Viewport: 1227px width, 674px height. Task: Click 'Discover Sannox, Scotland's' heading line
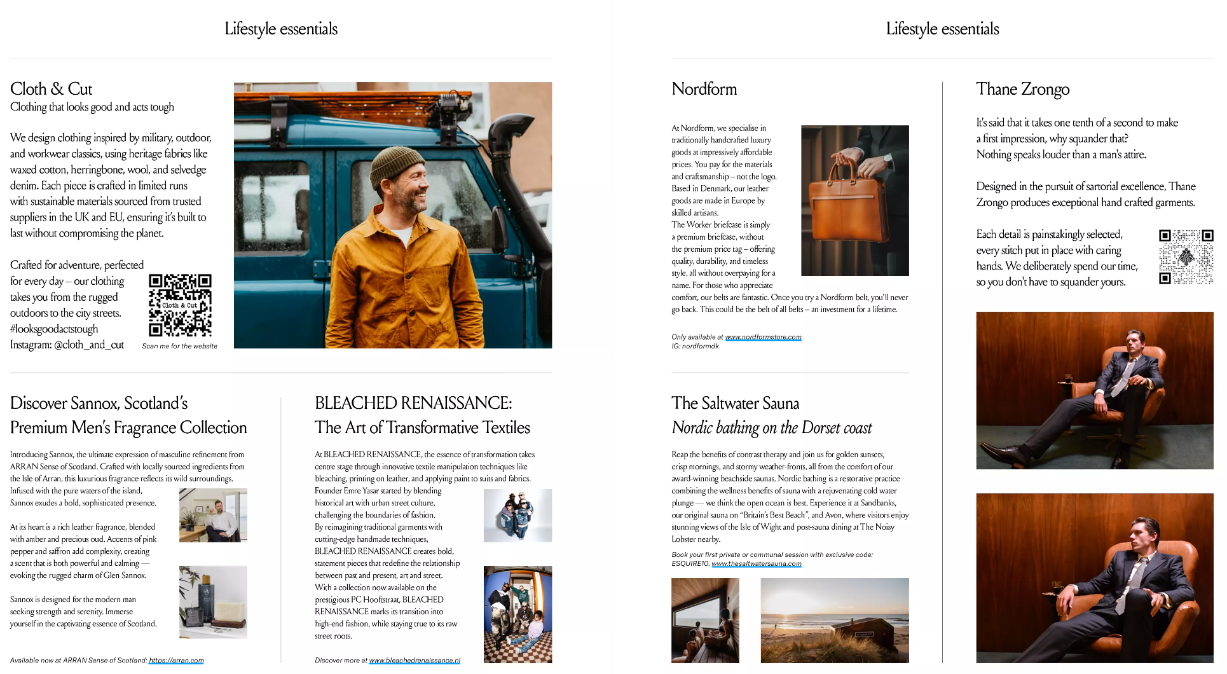[x=99, y=403]
